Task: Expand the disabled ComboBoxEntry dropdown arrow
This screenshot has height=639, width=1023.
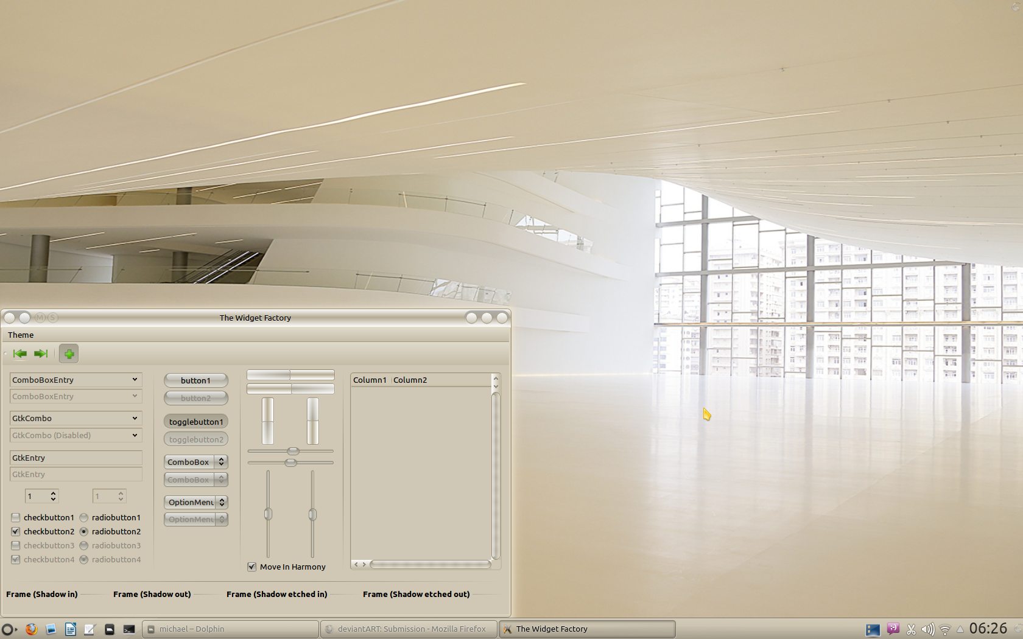Action: tap(135, 396)
